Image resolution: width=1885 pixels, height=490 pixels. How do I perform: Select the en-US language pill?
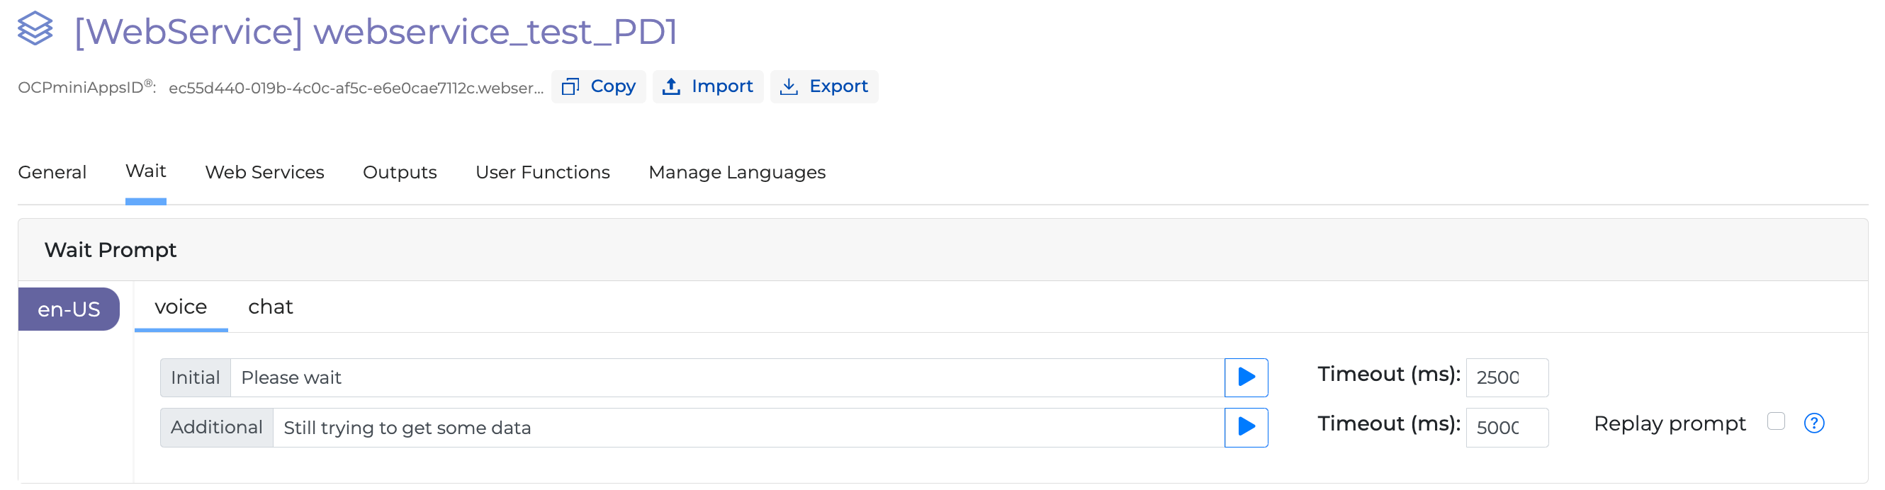click(69, 309)
